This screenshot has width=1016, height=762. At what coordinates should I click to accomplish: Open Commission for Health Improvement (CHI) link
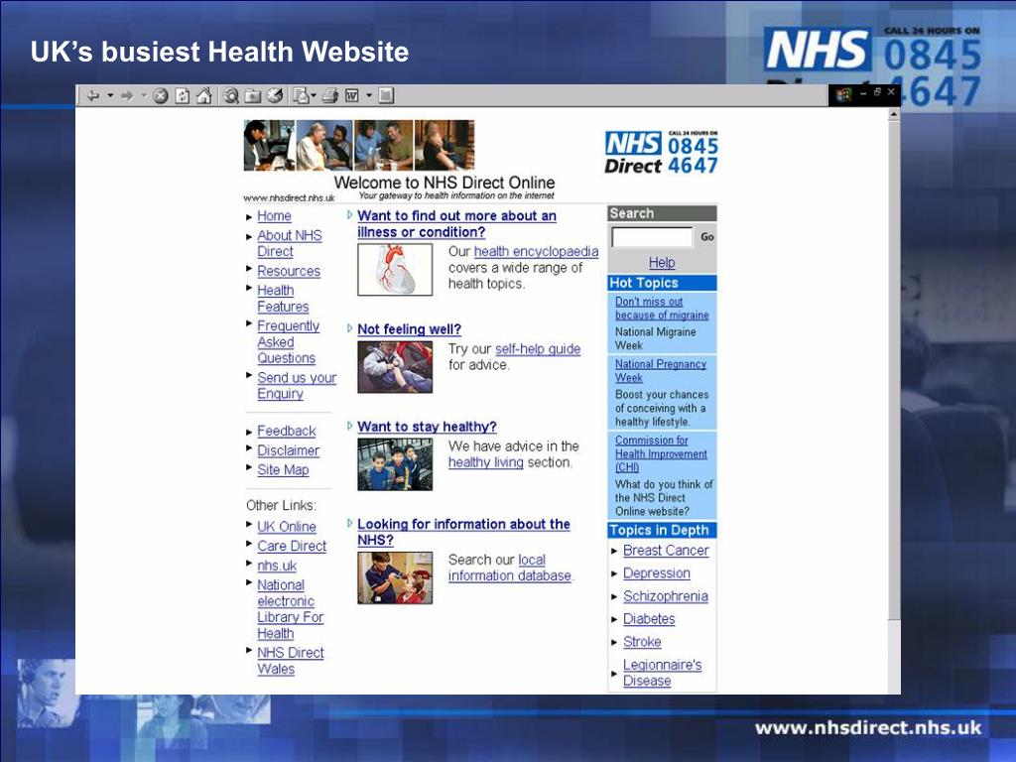[x=661, y=453]
